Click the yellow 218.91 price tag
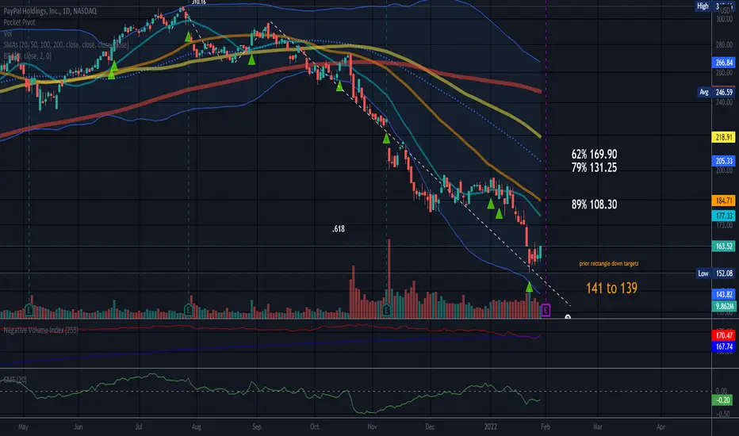739x436 pixels. click(724, 137)
